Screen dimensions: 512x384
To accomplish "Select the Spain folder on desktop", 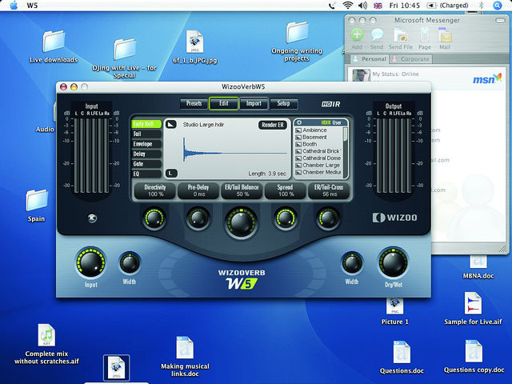I will coord(37,201).
